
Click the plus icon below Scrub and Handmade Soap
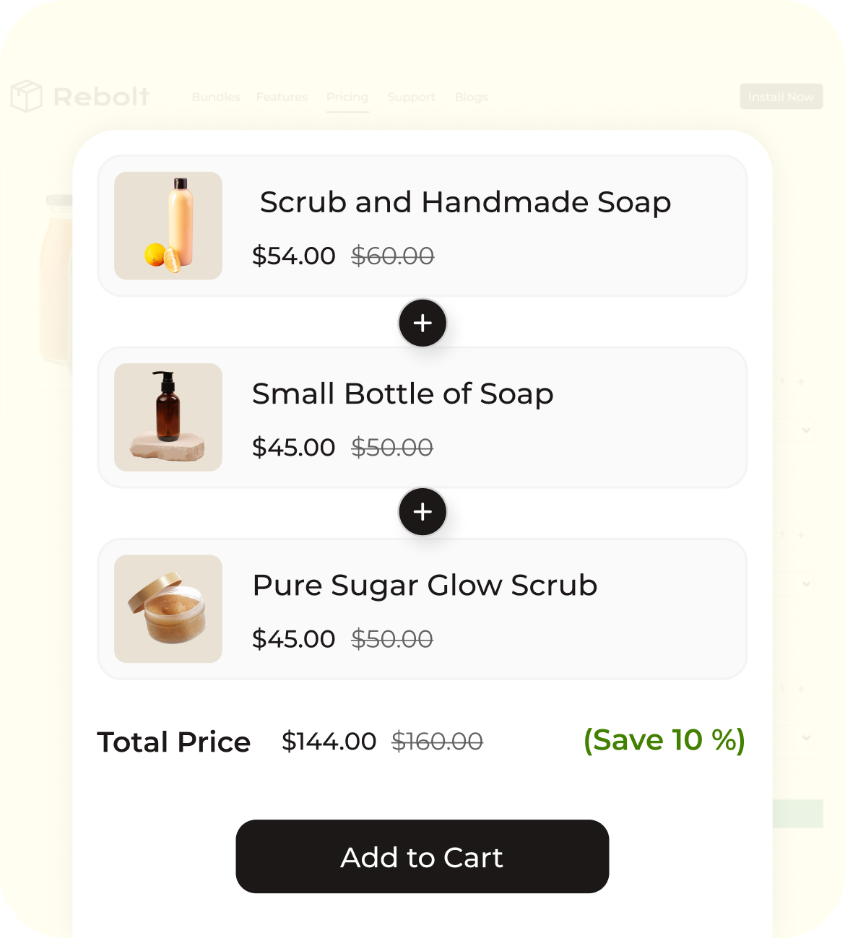point(422,323)
